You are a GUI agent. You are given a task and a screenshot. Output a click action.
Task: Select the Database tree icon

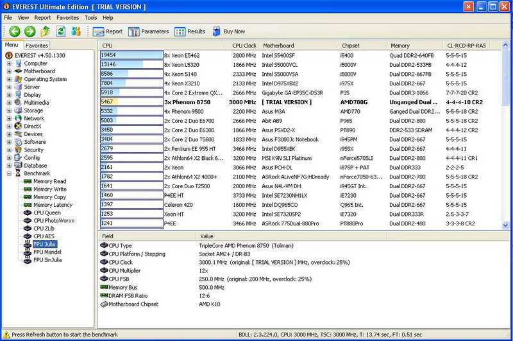point(19,166)
